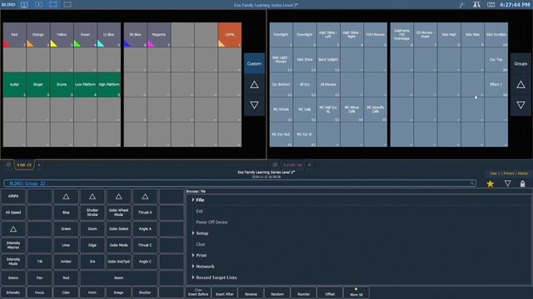
Task: Page up the Groups direct selects
Action: coord(521,85)
